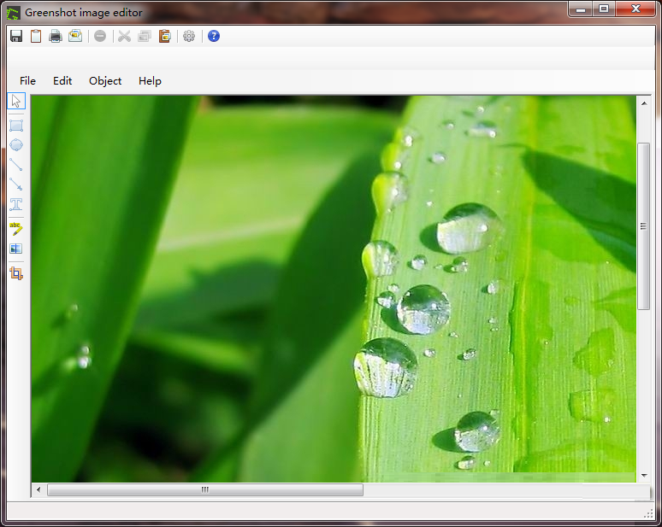Open the Edit menu
This screenshot has width=662, height=527.
62,81
